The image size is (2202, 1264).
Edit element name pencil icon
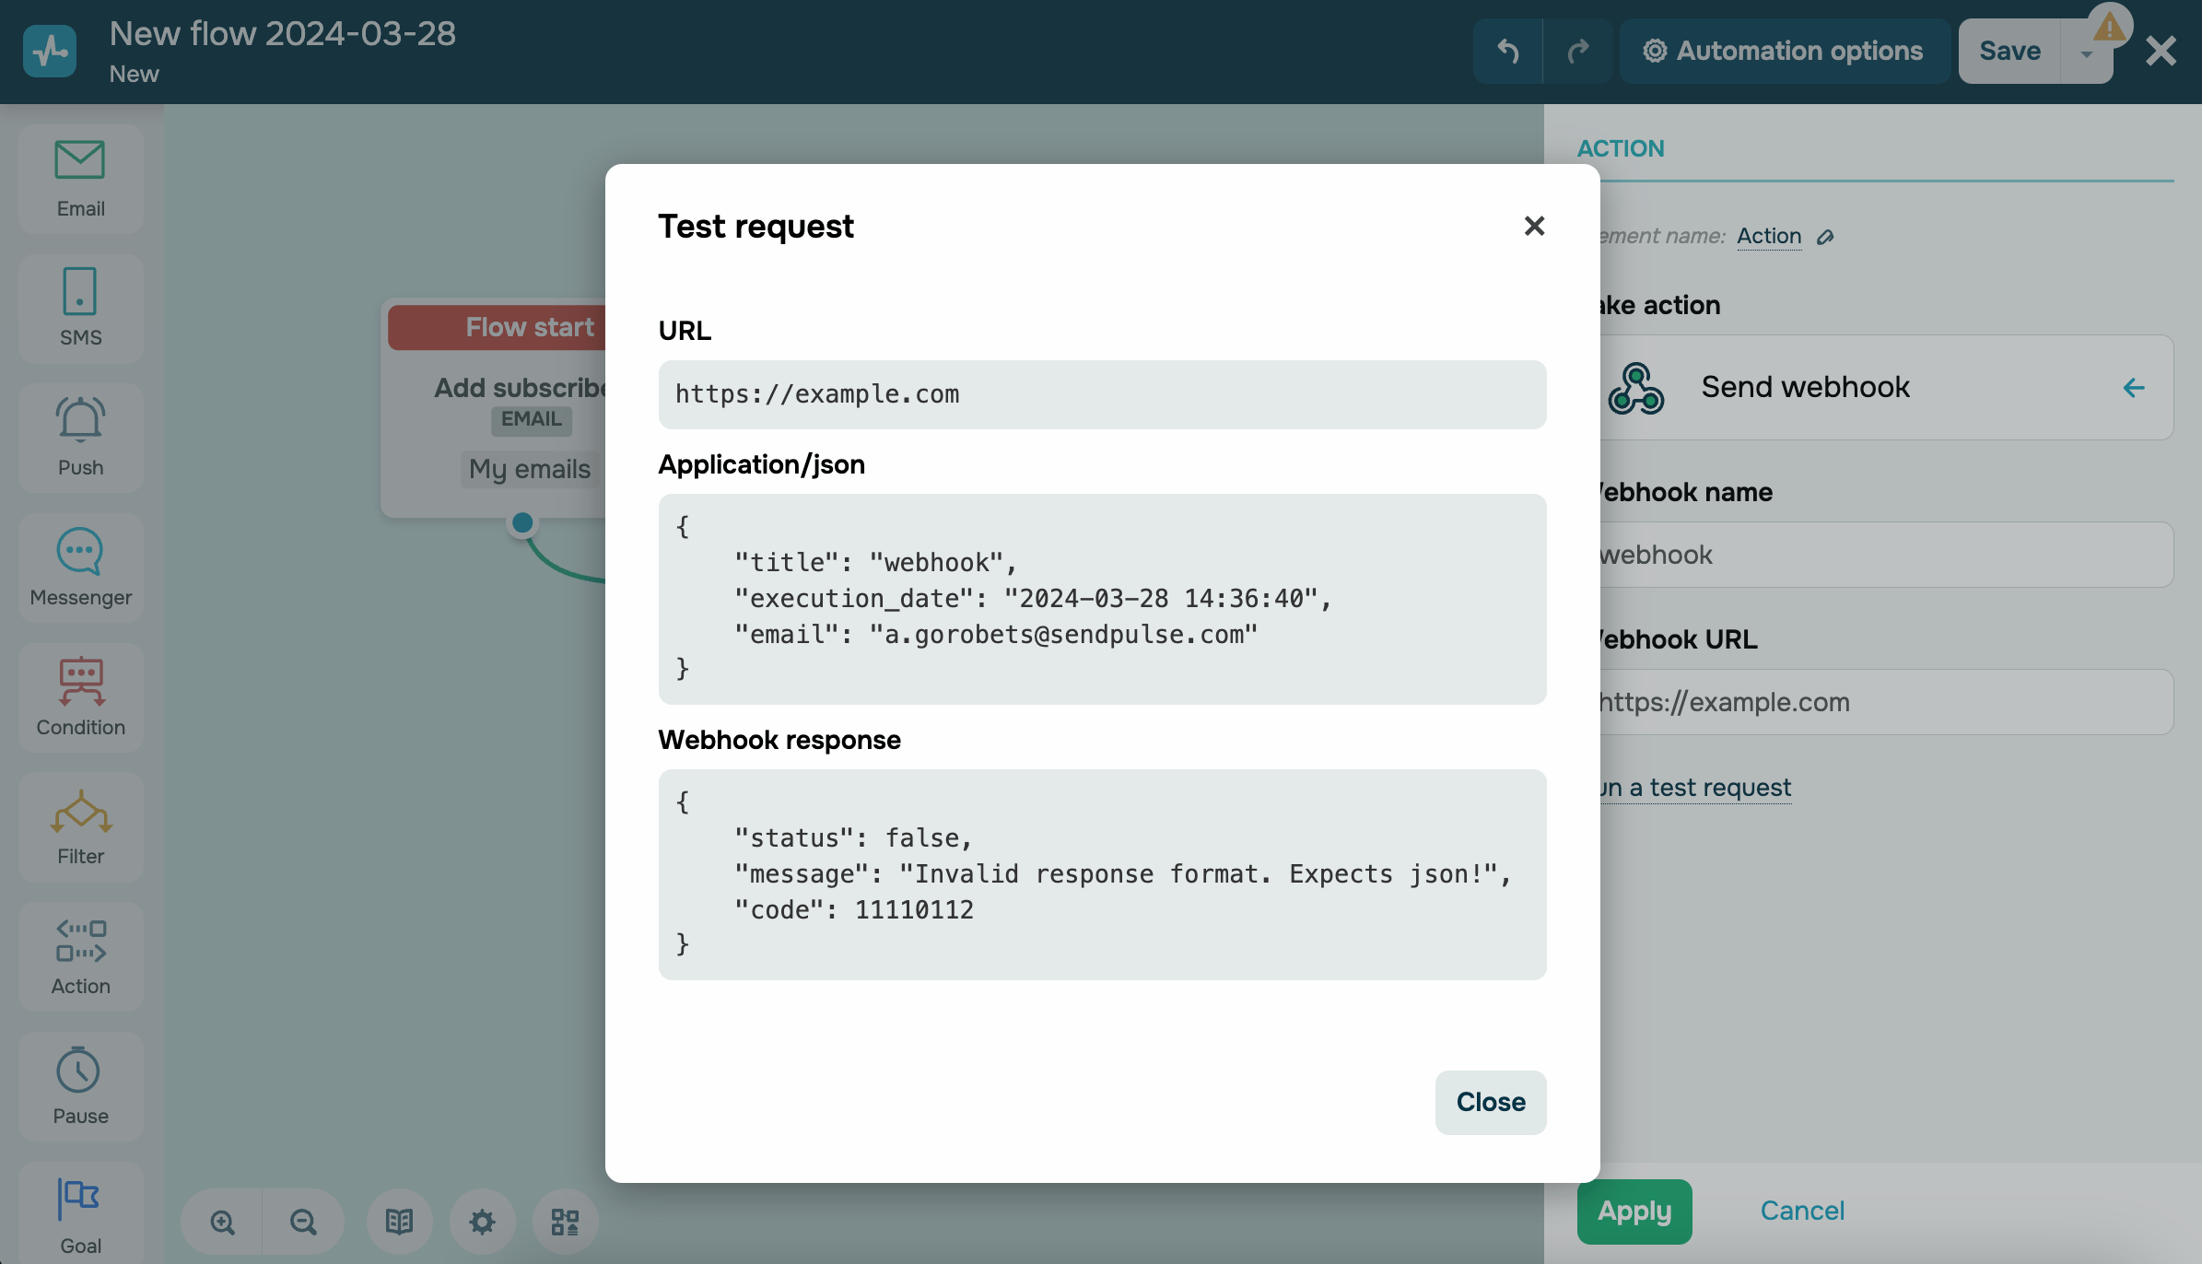pos(1825,238)
